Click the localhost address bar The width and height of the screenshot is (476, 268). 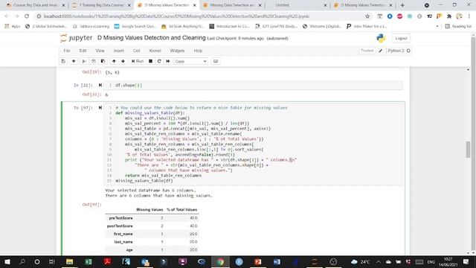click(x=200, y=16)
